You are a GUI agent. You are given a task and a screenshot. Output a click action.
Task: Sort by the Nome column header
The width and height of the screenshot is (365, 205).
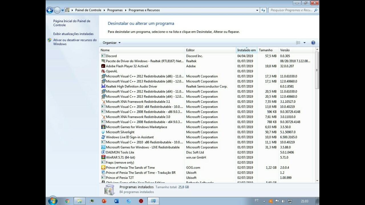(142, 50)
